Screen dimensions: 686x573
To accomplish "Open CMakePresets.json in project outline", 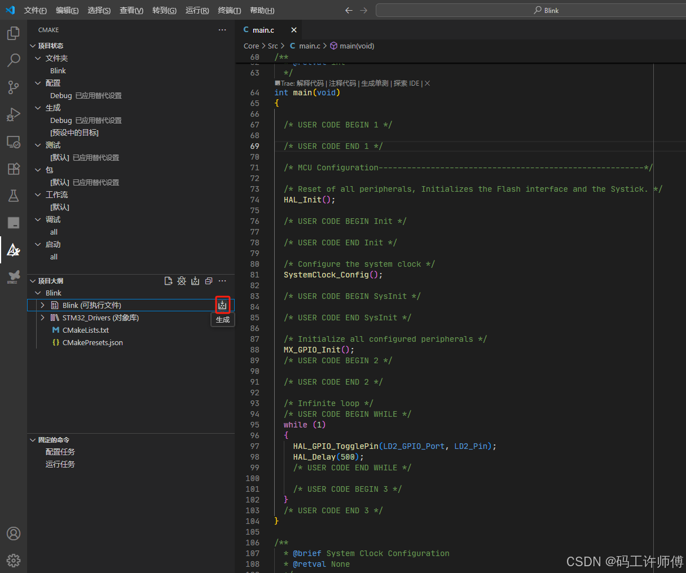I will coord(93,342).
